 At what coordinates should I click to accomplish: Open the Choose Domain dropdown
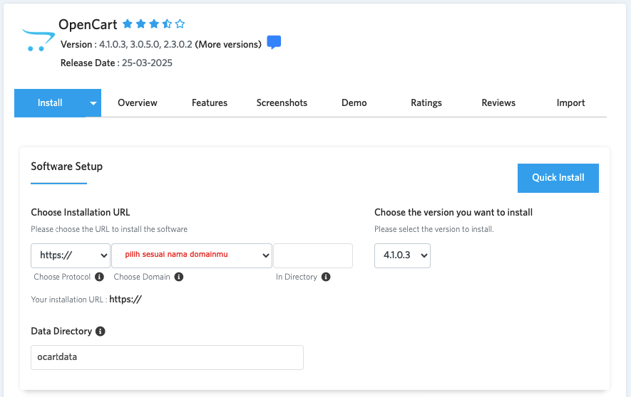coord(192,255)
